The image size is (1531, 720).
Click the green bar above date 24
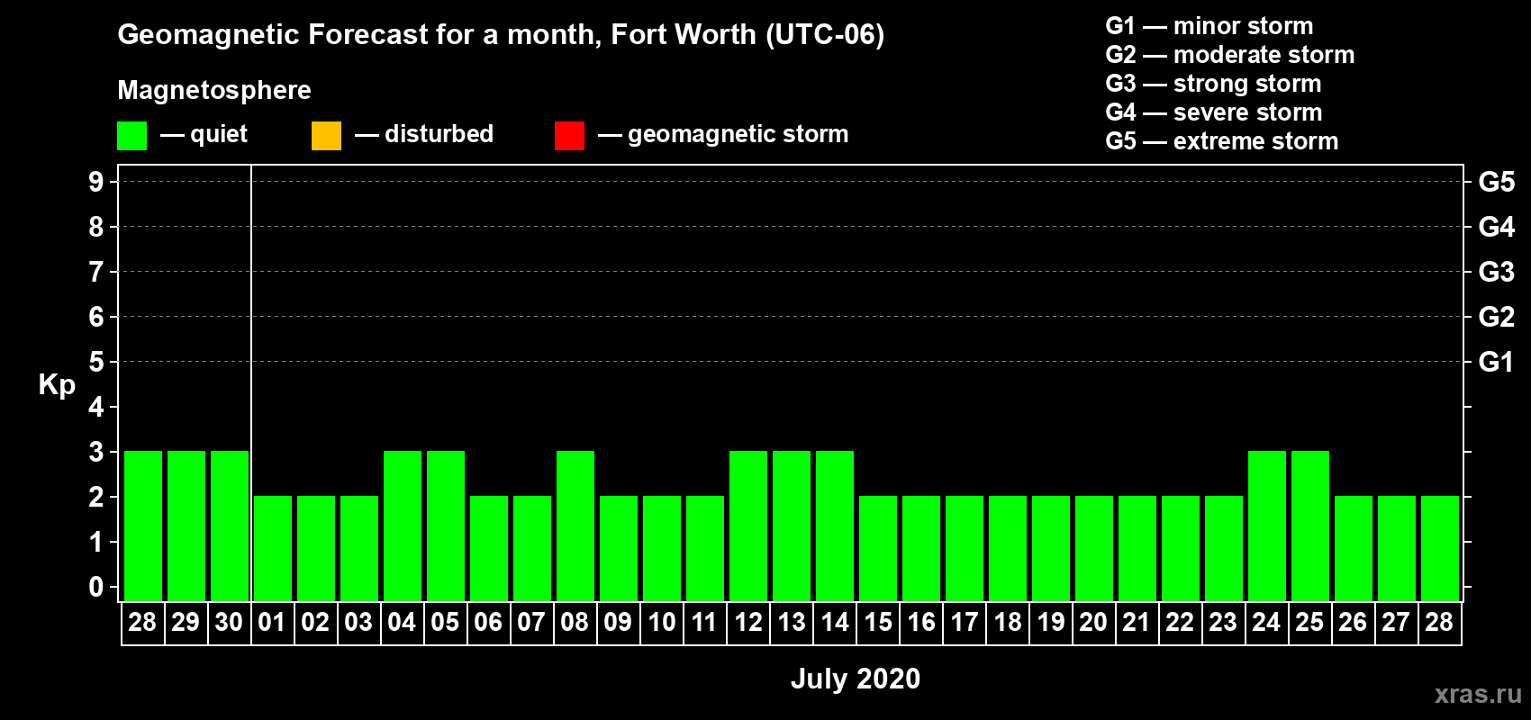1267,526
